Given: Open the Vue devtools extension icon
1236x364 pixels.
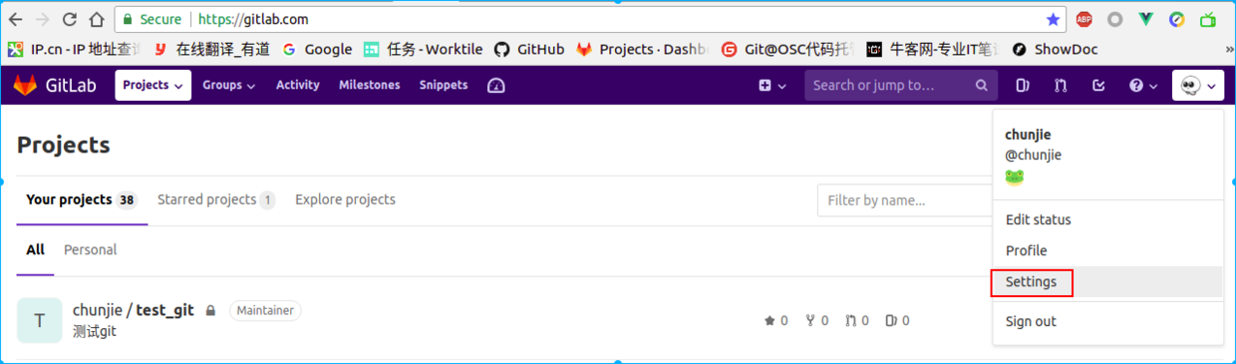Looking at the screenshot, I should [x=1146, y=19].
